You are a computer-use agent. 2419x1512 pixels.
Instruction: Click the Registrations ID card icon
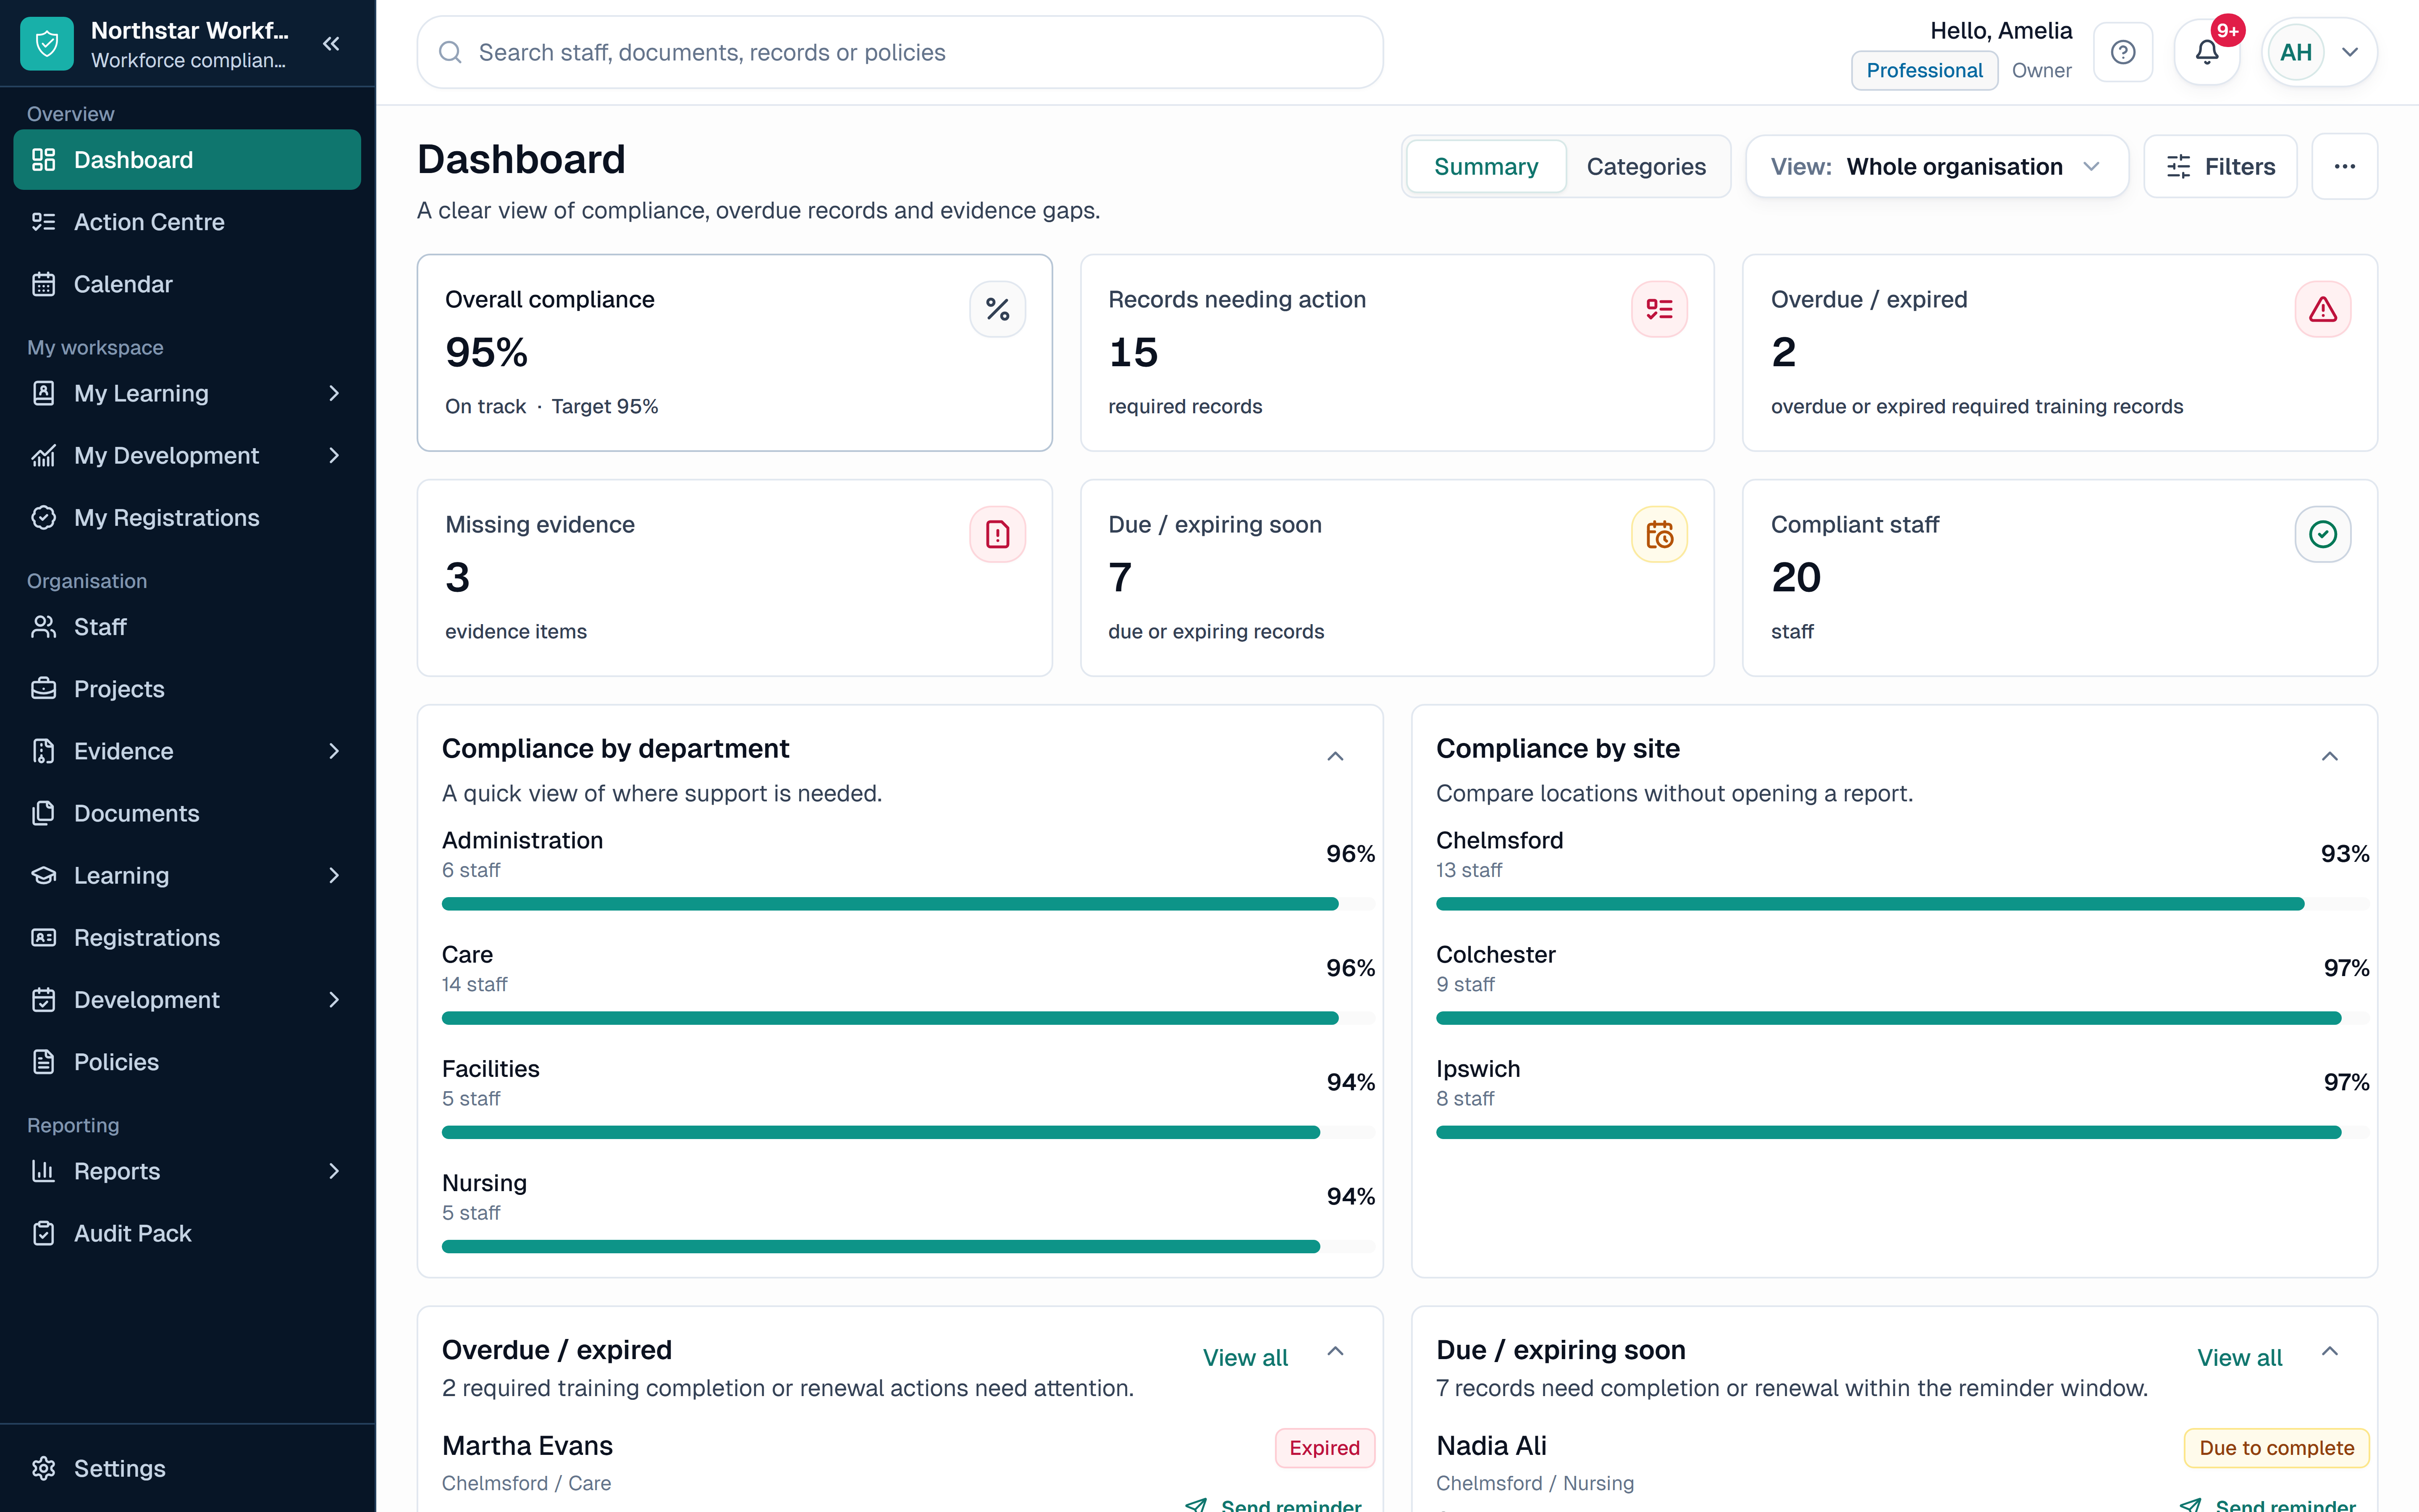tap(44, 937)
